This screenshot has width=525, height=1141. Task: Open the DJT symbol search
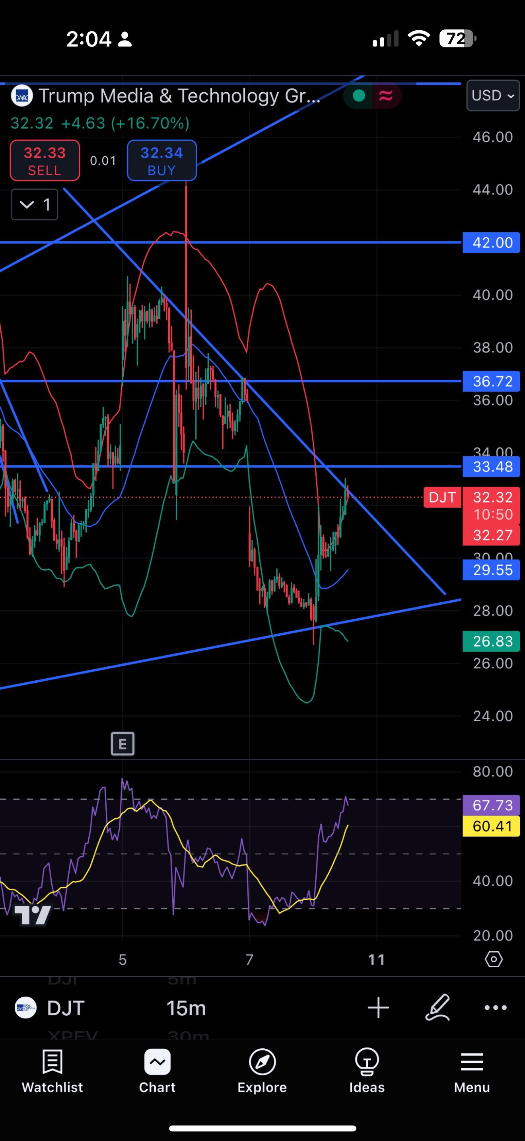66,1008
